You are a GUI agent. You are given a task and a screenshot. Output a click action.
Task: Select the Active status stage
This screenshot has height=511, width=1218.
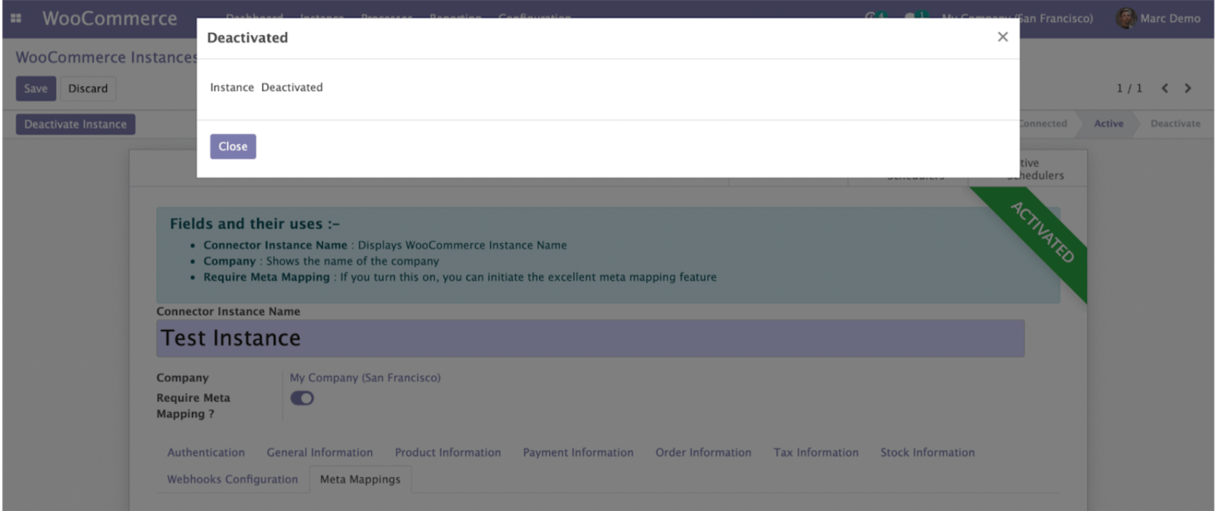click(1108, 124)
